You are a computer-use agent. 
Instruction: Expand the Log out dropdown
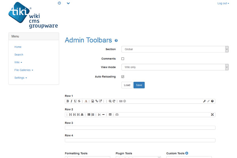223,3
